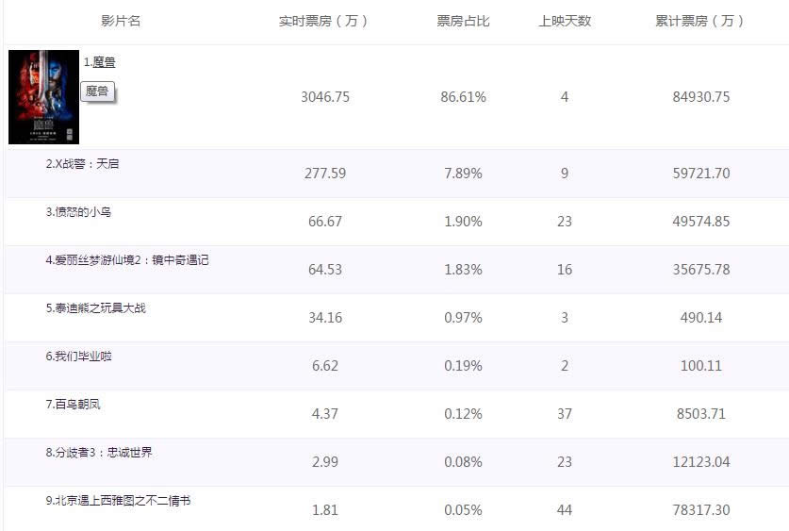
Task: Select the 3046.75 real-time box office cell
Action: tap(324, 97)
